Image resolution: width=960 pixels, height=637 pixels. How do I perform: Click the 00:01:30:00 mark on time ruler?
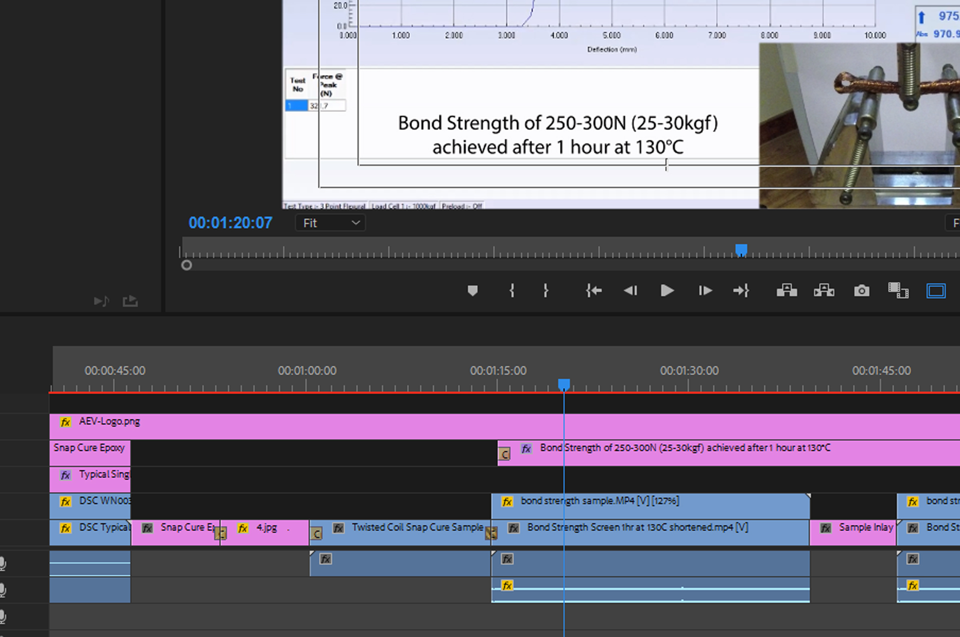point(689,371)
